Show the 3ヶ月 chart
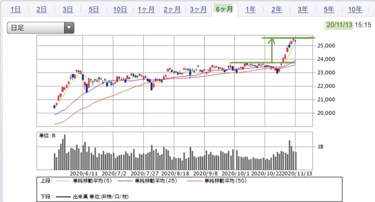The image size is (375, 202). [x=198, y=9]
